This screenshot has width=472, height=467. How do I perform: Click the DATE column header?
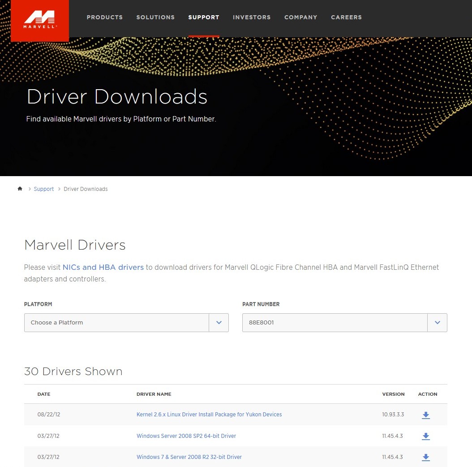pos(44,394)
